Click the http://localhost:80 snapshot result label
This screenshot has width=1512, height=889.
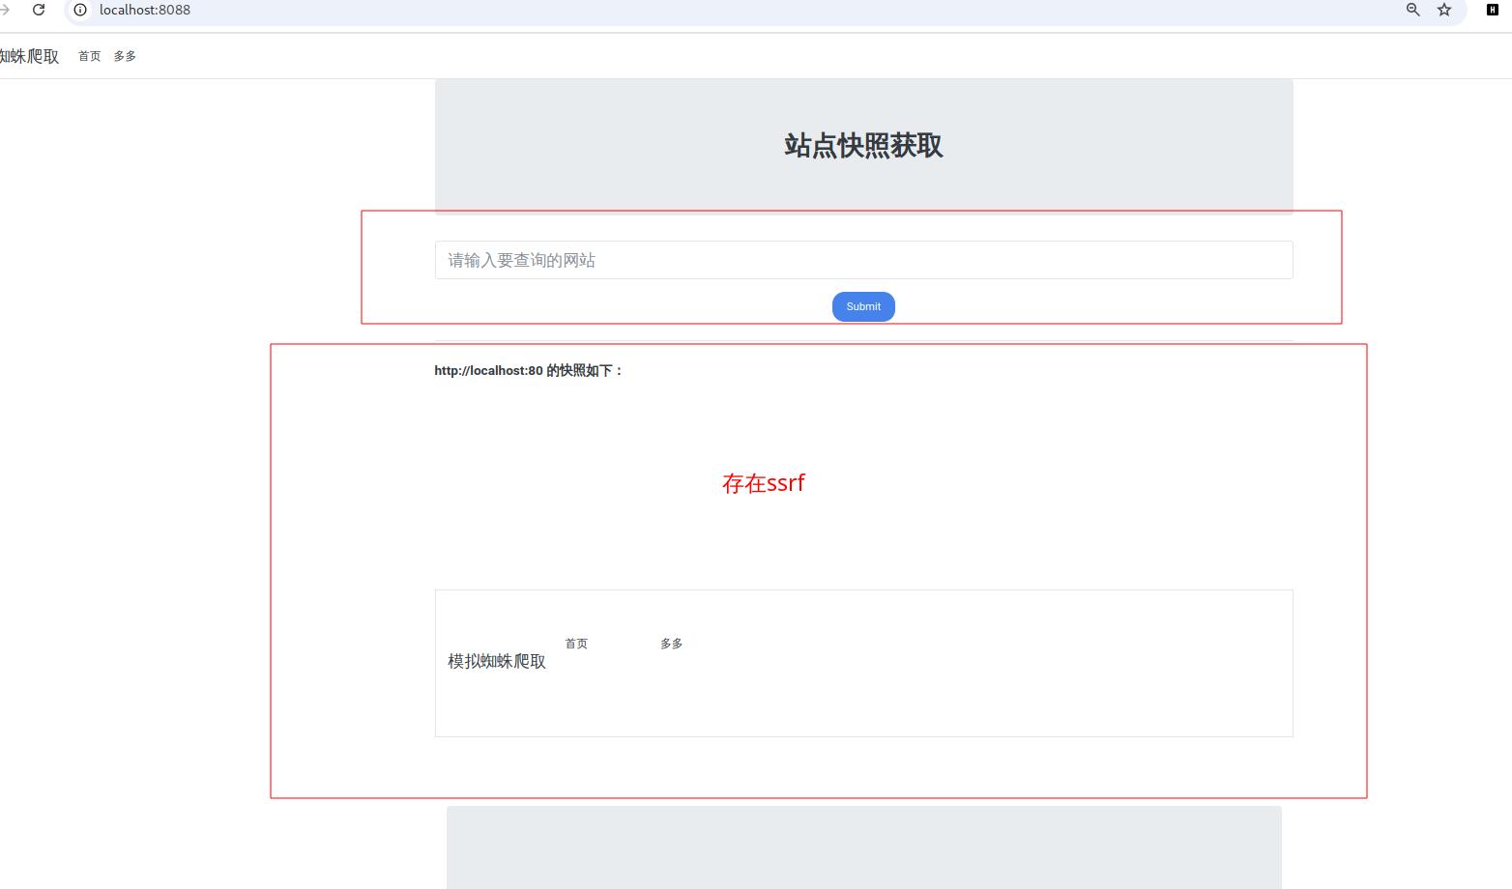[529, 371]
